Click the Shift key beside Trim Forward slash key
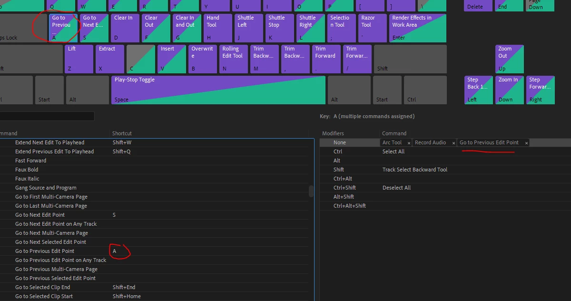This screenshot has width=571, height=301. coord(410,59)
